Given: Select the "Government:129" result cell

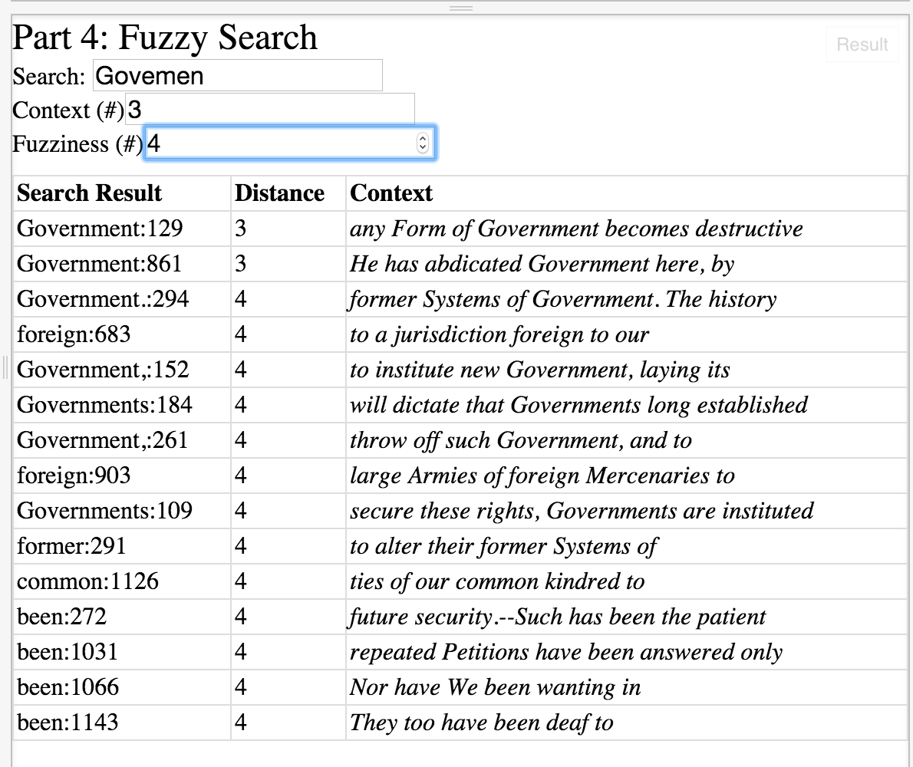Looking at the screenshot, I should [100, 229].
